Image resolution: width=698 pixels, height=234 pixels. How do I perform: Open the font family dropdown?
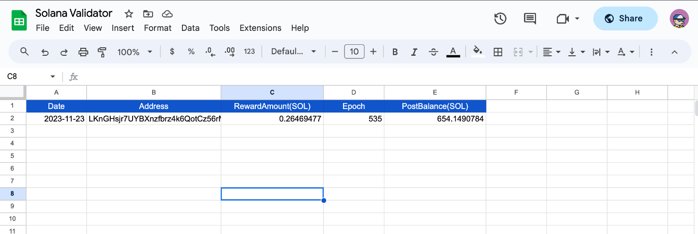[x=294, y=51]
